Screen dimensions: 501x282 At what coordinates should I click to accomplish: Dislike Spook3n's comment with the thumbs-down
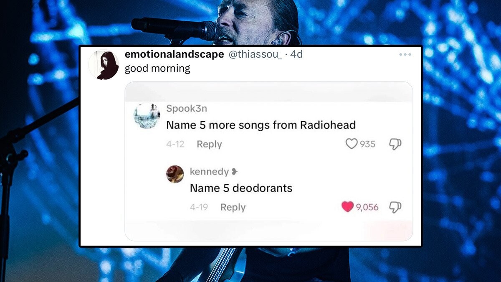coord(395,144)
